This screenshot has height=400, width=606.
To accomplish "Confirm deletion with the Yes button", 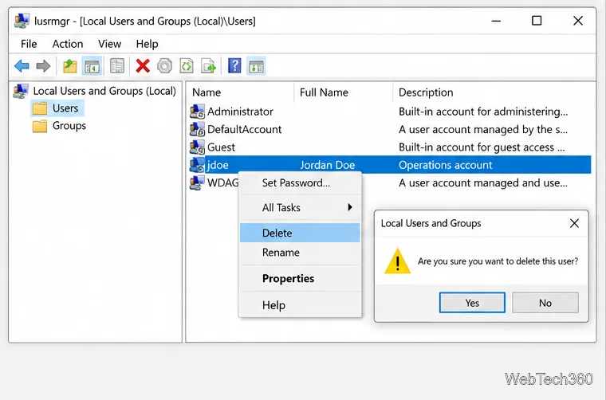I will (x=472, y=303).
